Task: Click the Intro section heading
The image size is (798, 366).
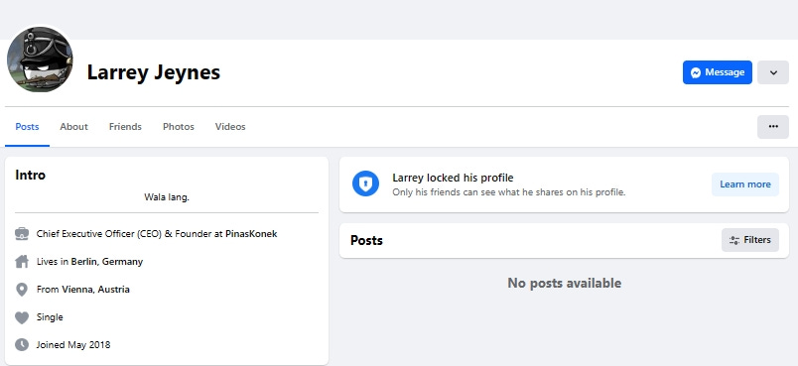Action: click(31, 175)
